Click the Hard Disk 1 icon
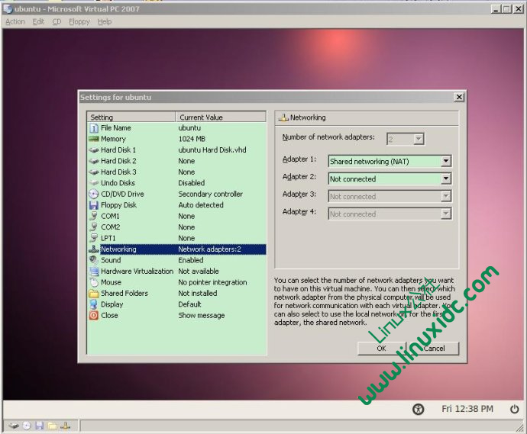 (94, 150)
